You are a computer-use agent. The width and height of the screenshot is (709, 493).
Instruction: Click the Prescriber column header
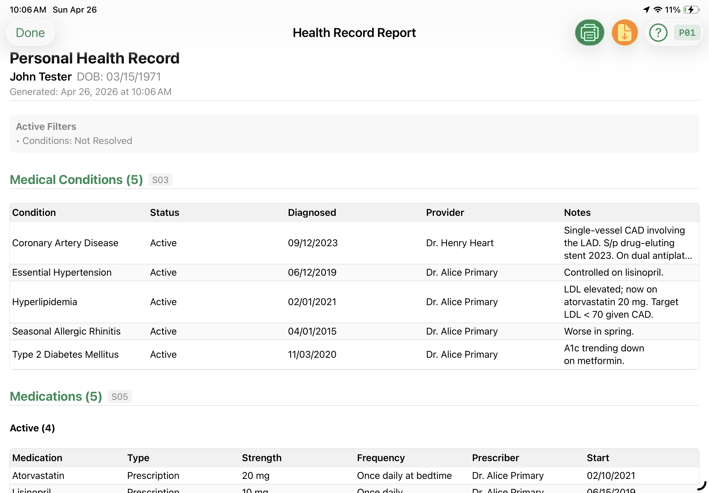[495, 458]
